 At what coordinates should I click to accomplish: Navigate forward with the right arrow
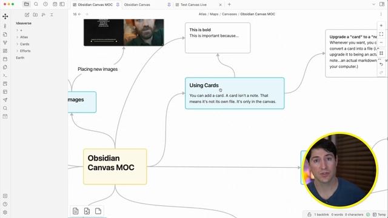pyautogui.click(x=87, y=14)
